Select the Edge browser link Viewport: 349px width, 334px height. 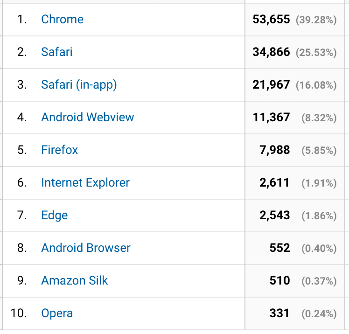55,216
